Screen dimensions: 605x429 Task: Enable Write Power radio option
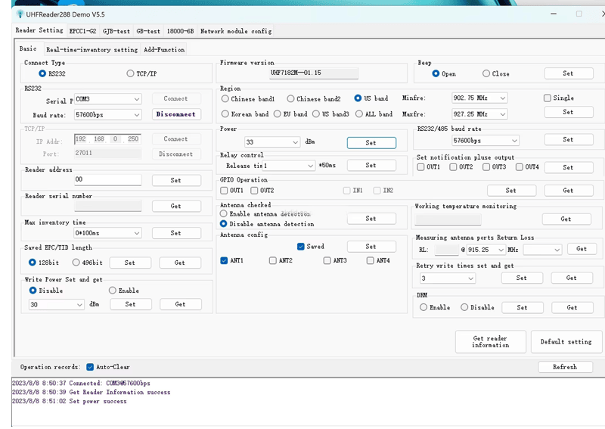[123, 291]
